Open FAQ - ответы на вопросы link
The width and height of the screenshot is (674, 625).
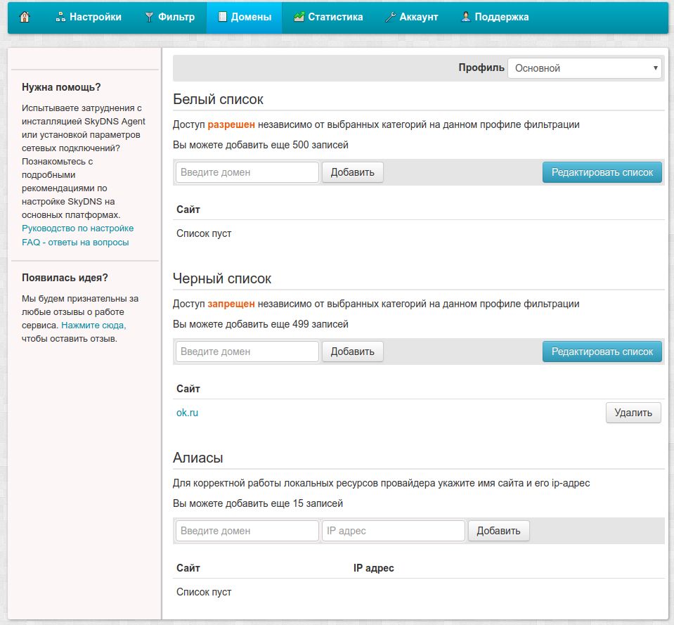click(75, 242)
